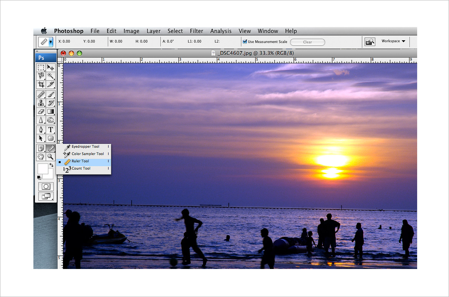
Task: Uncheck Use Measurement Scale checkbox
Action: point(245,42)
